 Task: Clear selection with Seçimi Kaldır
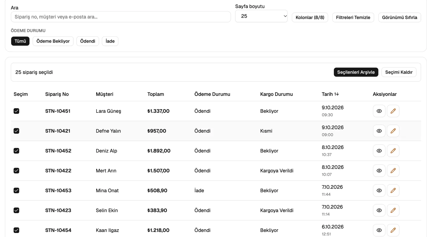click(399, 72)
